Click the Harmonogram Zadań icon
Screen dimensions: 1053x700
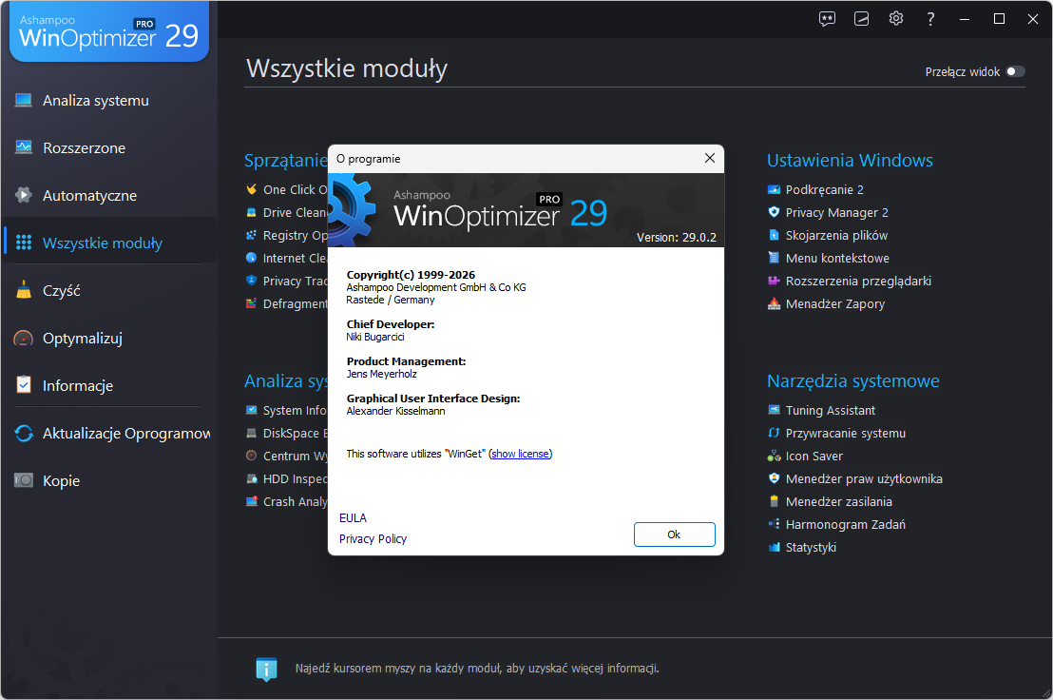tap(774, 524)
